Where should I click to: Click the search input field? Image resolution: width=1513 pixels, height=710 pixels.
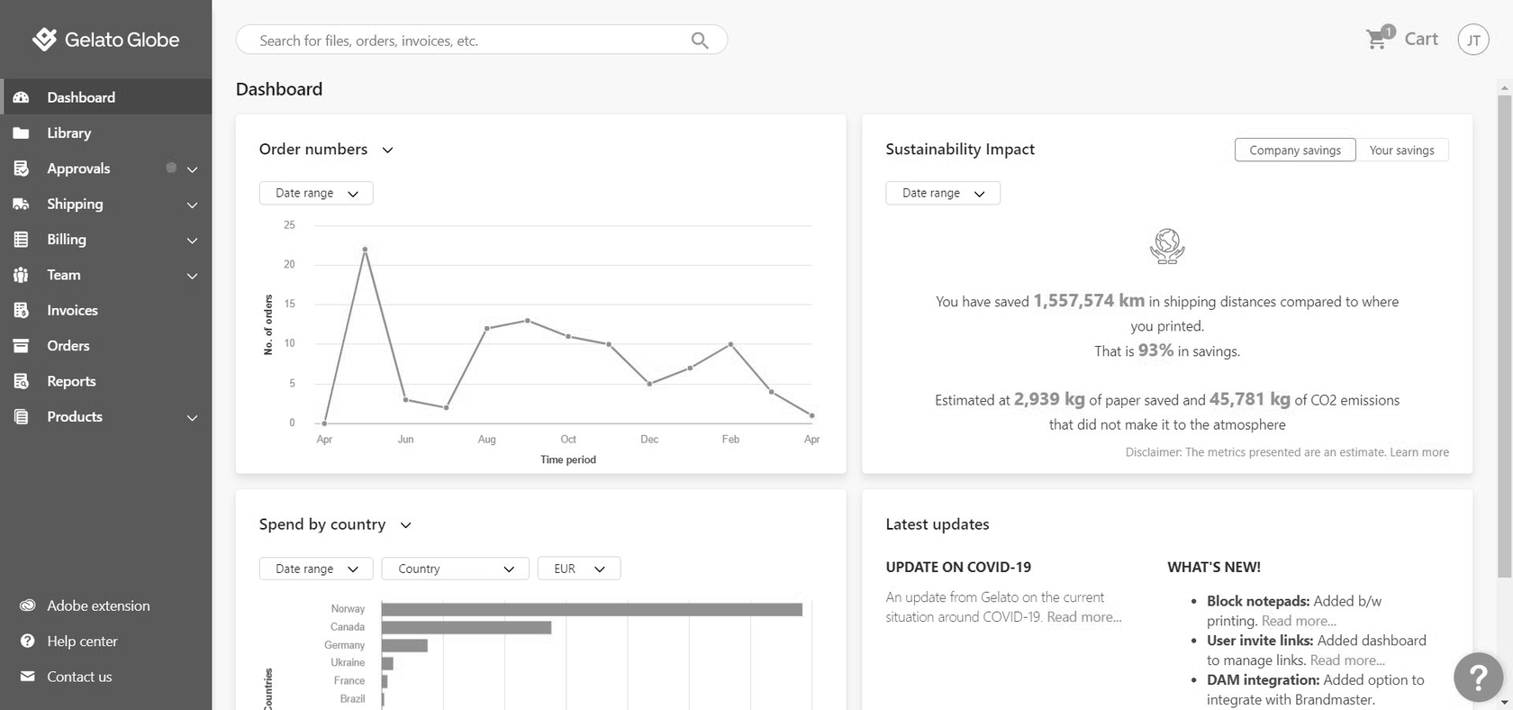[x=468, y=41]
